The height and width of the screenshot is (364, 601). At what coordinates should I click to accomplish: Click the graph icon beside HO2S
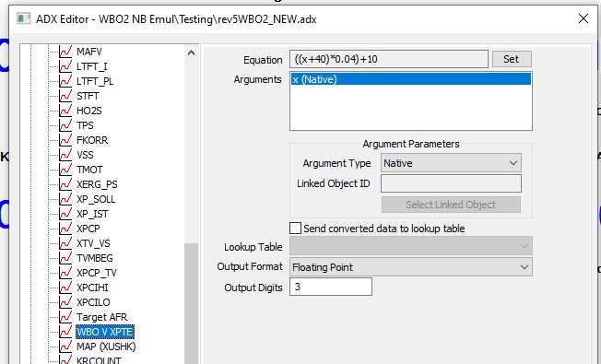tap(65, 111)
